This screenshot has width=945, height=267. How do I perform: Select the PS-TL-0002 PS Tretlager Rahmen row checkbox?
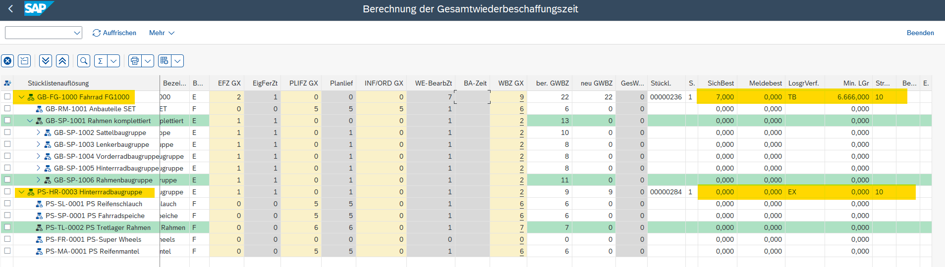7,227
